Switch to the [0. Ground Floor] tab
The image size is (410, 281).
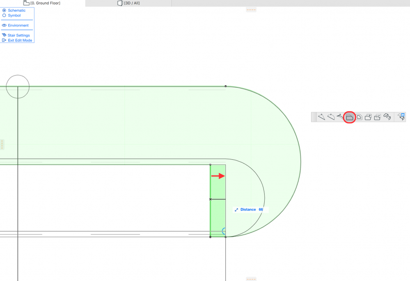click(x=43, y=3)
